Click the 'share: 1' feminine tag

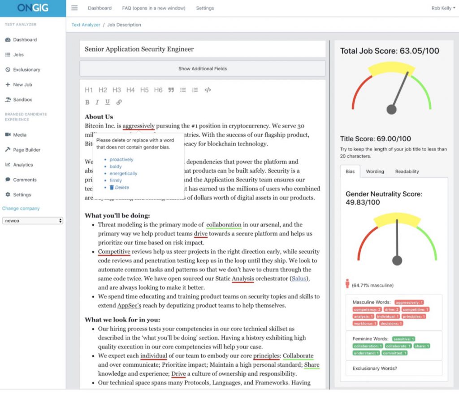click(x=421, y=346)
